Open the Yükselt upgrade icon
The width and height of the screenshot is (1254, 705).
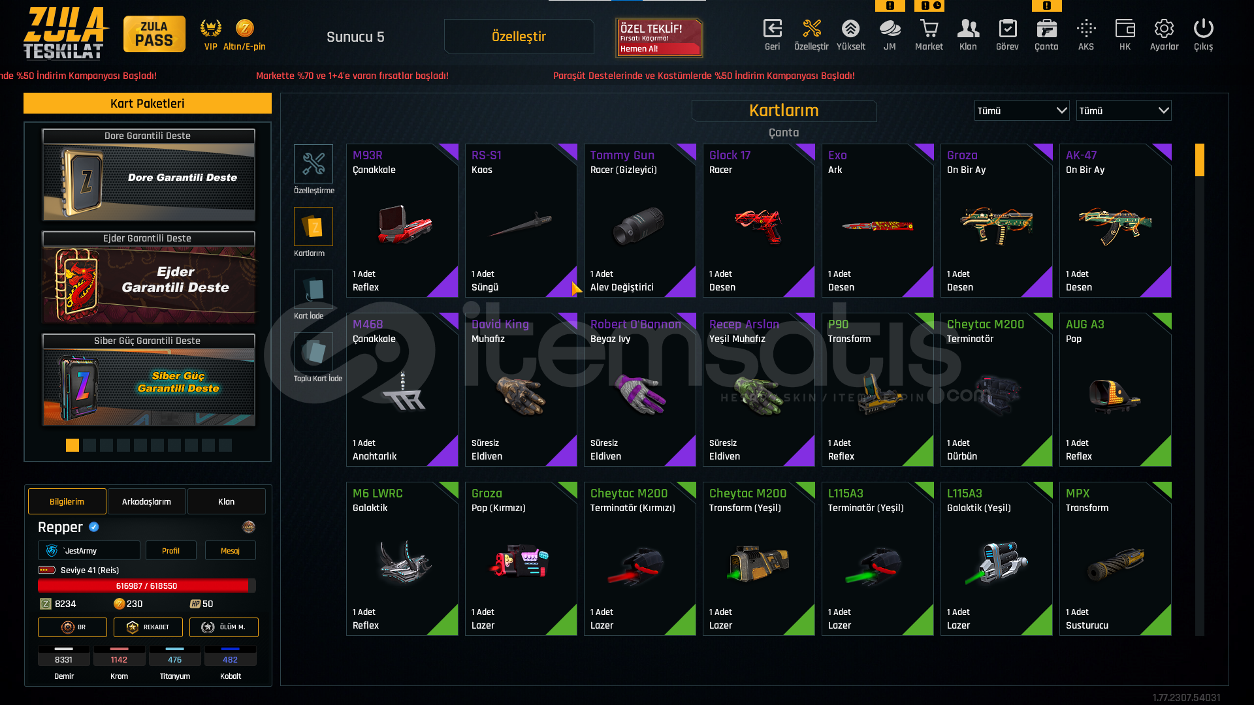click(850, 29)
